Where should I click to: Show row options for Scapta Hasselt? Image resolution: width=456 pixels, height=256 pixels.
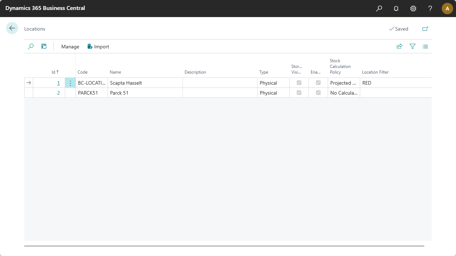tap(70, 83)
